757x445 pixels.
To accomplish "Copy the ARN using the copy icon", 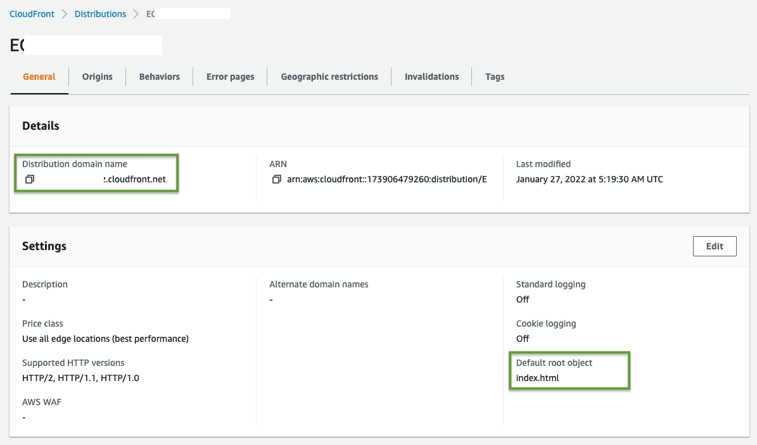I will coord(276,179).
